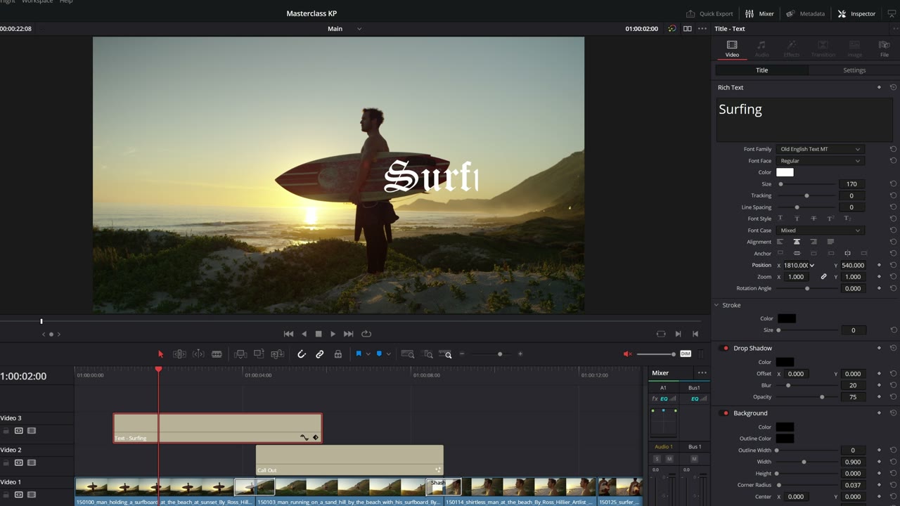Screen dimensions: 900x506
Task: Click the Overwrite Clip toolbar icon
Action: pos(259,354)
